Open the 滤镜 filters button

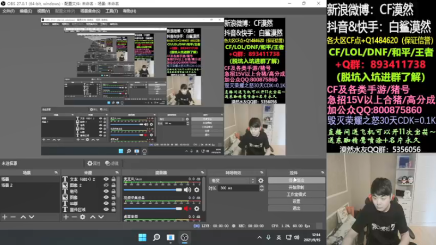(112, 164)
